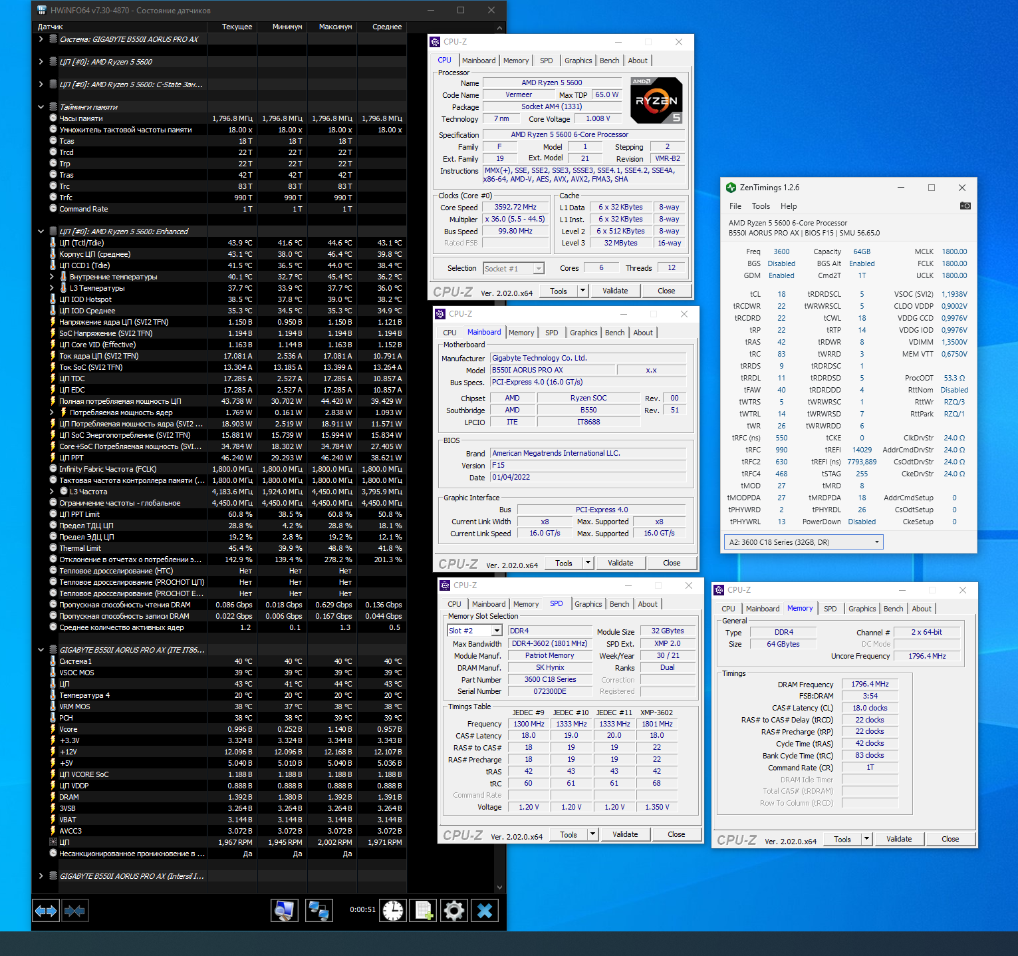
Task: Collapse the AMD Ryzen 5 5600: Enhanced section
Action: click(x=41, y=232)
